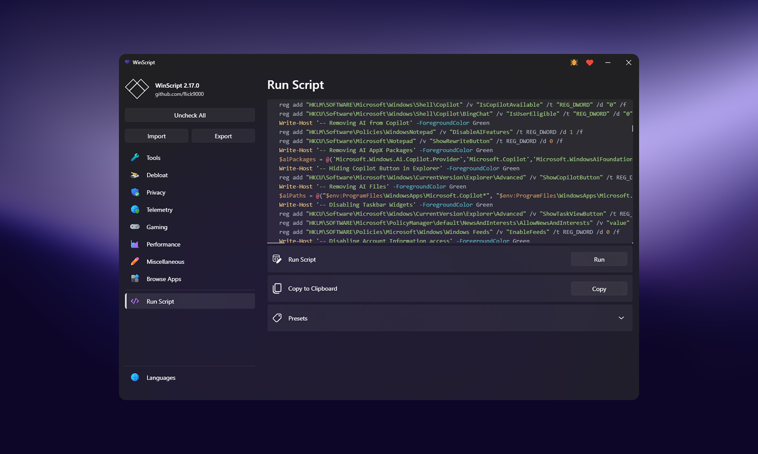
Task: Click 'Removing AI AppX Packages' script line
Action: pos(386,150)
